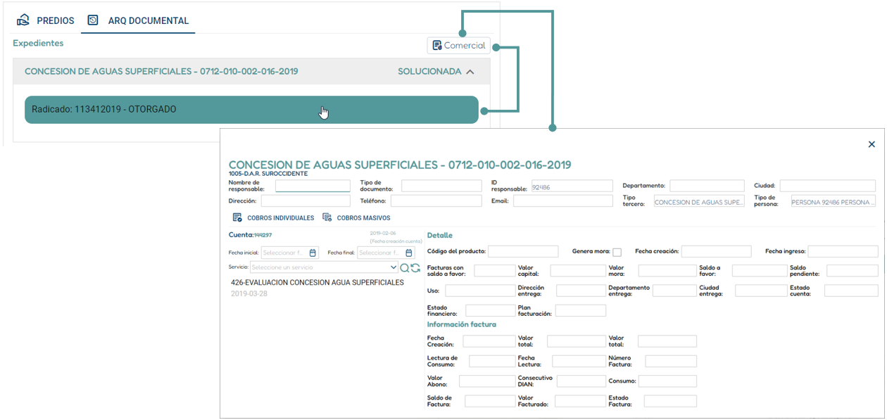887x420 pixels.
Task: Click the 2019-03-28 service date
Action: pos(249,293)
